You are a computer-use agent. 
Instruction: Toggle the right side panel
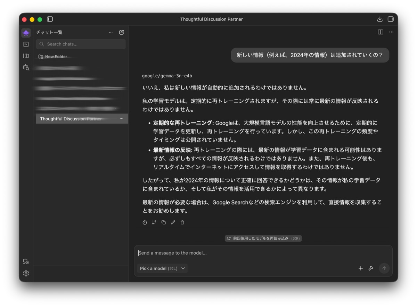(x=391, y=19)
